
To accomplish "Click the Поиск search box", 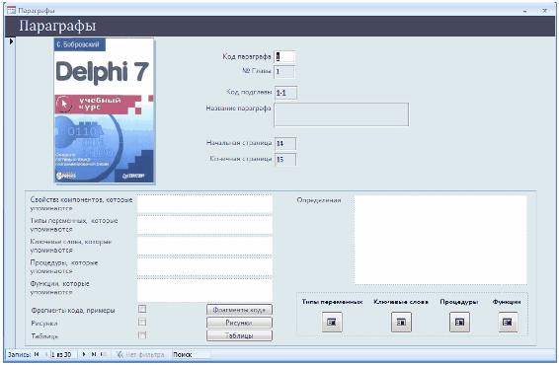I will (x=192, y=354).
